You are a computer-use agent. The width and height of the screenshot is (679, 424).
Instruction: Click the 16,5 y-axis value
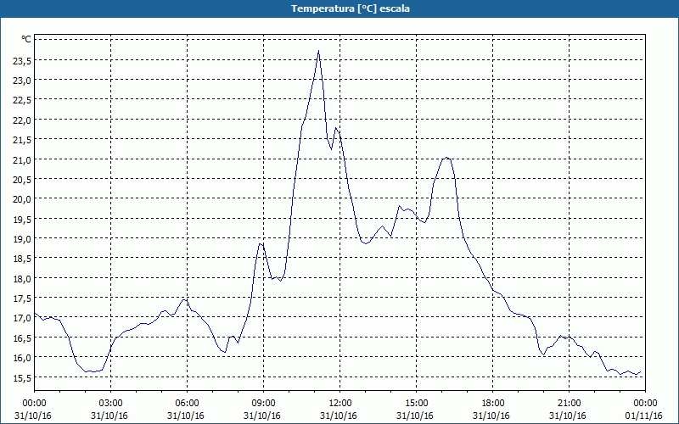[22, 338]
